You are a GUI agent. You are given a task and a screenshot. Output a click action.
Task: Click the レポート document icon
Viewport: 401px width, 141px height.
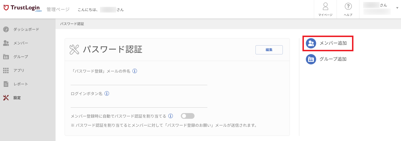pyautogui.click(x=6, y=84)
